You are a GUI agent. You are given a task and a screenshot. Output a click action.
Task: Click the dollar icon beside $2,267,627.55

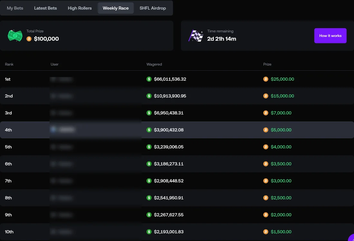pos(149,215)
